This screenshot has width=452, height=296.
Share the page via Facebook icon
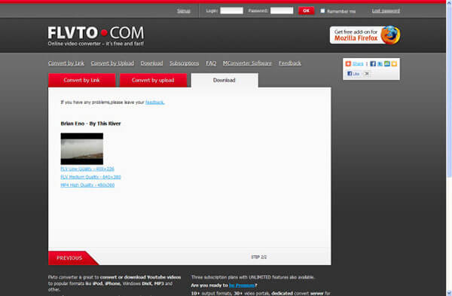(x=373, y=64)
